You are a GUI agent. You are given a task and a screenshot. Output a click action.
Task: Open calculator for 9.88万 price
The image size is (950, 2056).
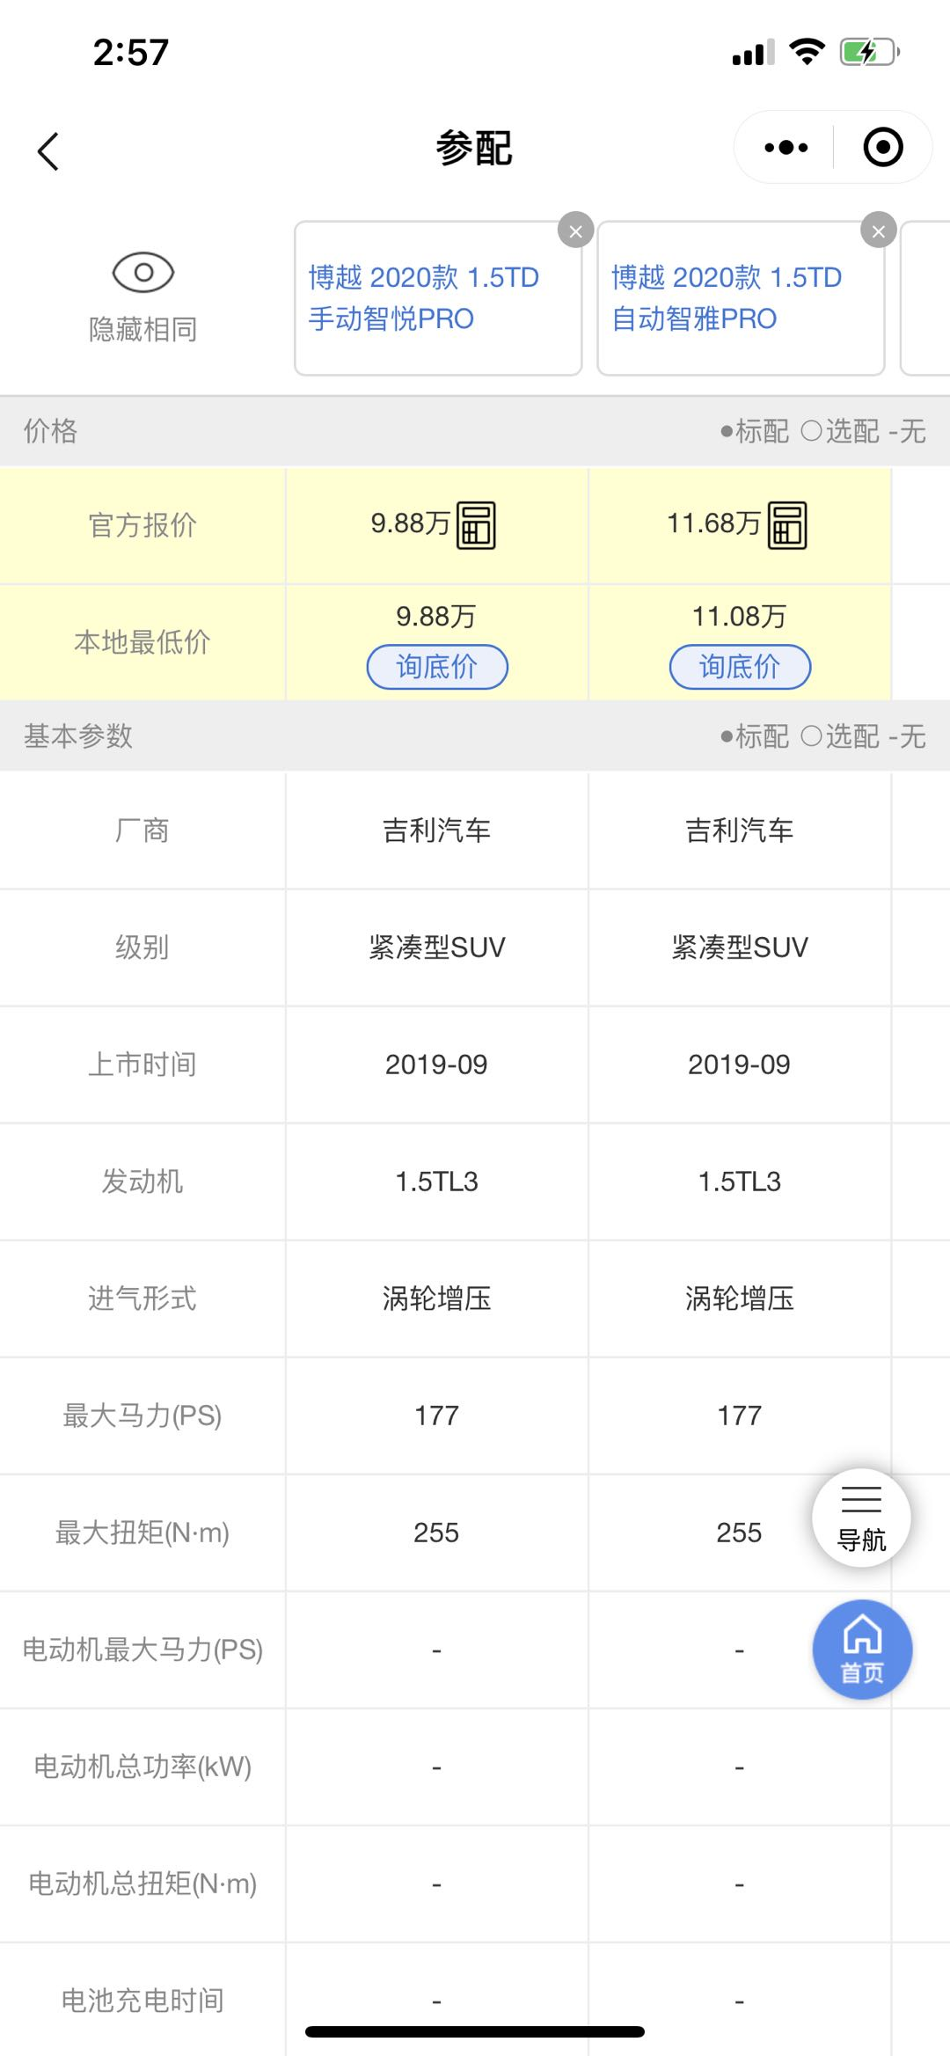[476, 525]
